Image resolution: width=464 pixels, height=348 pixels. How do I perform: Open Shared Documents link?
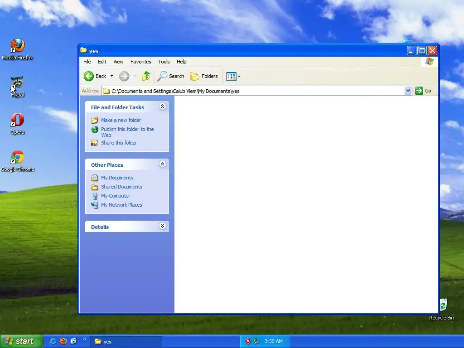pos(121,187)
